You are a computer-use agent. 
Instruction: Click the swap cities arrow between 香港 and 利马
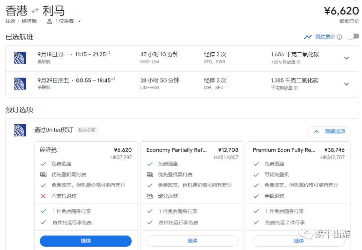(35, 10)
